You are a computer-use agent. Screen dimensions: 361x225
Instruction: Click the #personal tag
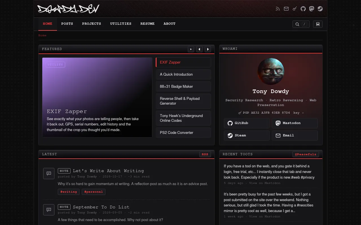(x=94, y=192)
